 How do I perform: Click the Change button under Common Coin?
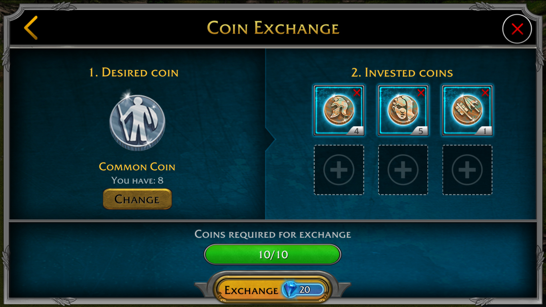click(x=137, y=199)
